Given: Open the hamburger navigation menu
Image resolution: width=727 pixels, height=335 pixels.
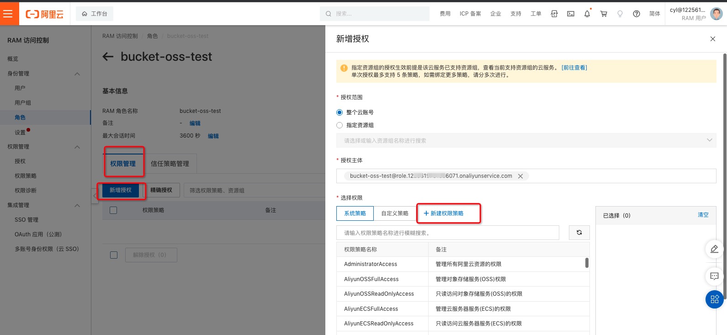Looking at the screenshot, I should point(8,14).
